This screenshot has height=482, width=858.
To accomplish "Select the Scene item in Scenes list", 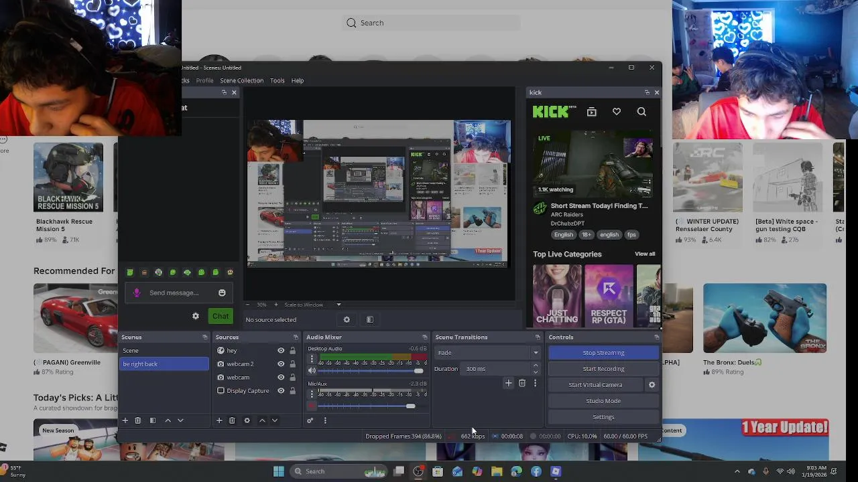I will (x=164, y=351).
